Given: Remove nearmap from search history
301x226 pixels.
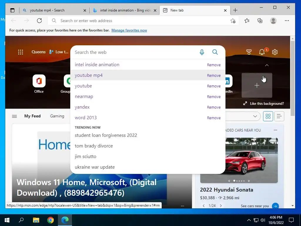Looking at the screenshot, I should coord(214,97).
